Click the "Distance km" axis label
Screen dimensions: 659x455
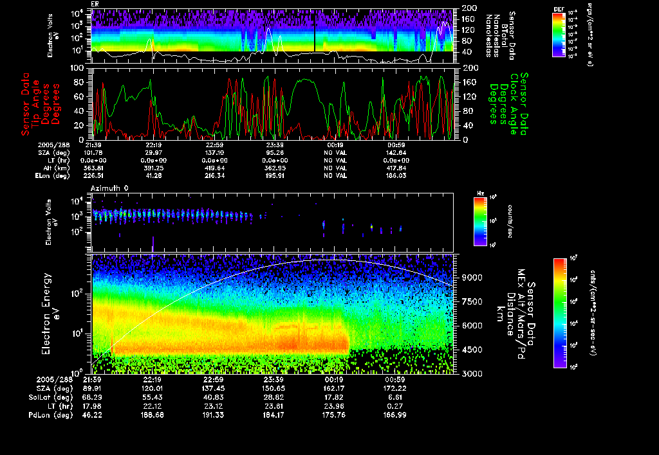[x=505, y=314]
